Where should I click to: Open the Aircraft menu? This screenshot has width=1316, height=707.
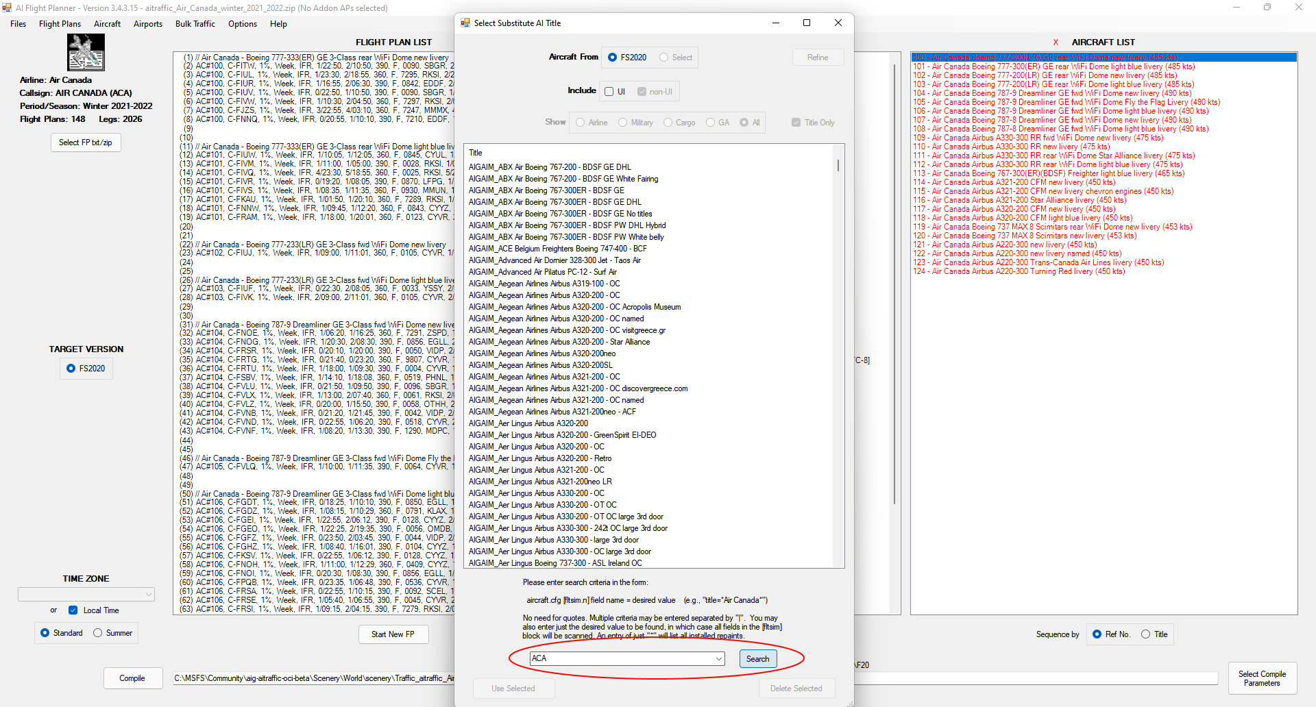point(107,24)
